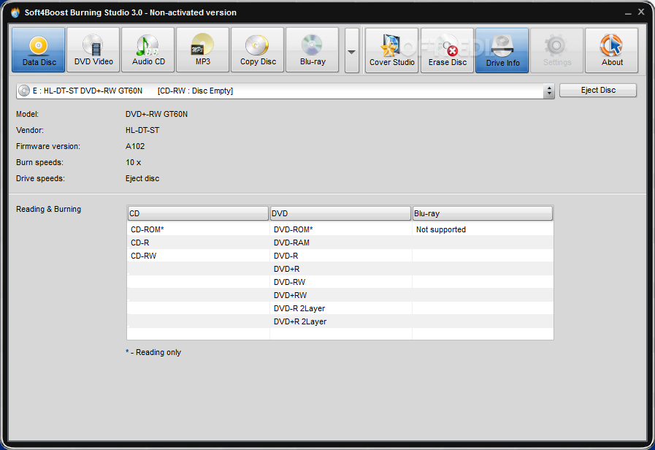655x450 pixels.
Task: Open the Data Disc burning mode
Action: pyautogui.click(x=39, y=50)
